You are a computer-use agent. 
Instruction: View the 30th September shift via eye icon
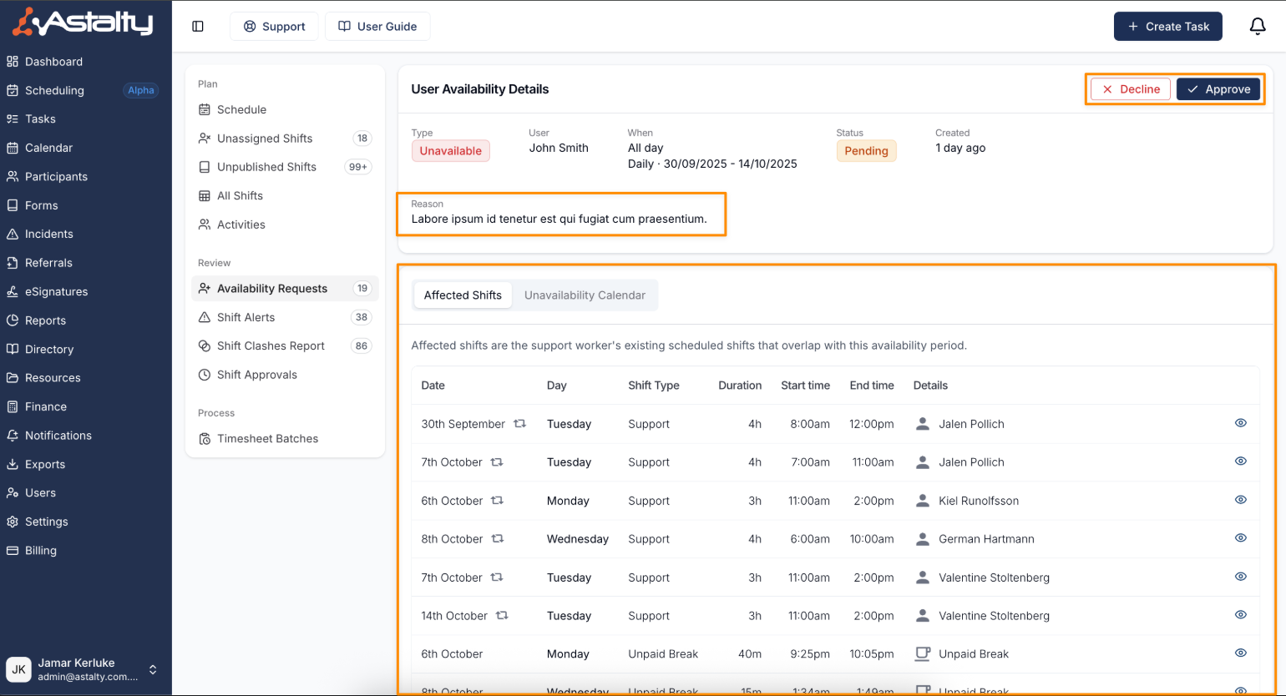click(1240, 423)
